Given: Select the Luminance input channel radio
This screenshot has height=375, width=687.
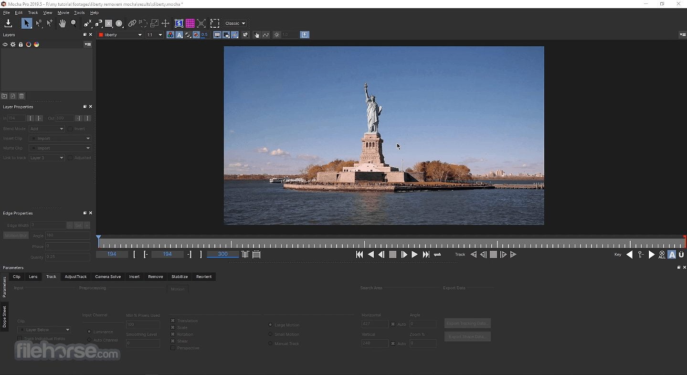Looking at the screenshot, I should click(x=89, y=332).
